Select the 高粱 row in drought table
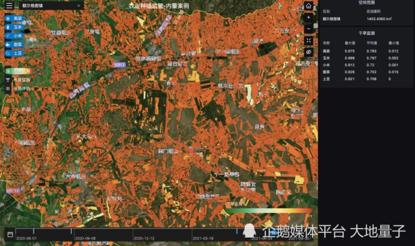Viewport: 415px width, 246px height. pyautogui.click(x=366, y=51)
